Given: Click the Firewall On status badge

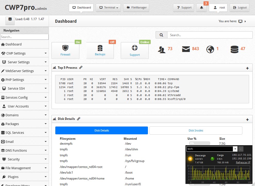Looking at the screenshot, I should [78, 42].
